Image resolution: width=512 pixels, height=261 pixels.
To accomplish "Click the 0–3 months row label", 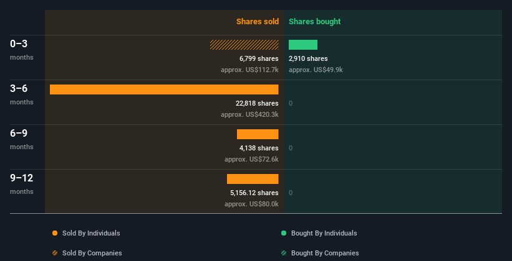I will point(22,50).
